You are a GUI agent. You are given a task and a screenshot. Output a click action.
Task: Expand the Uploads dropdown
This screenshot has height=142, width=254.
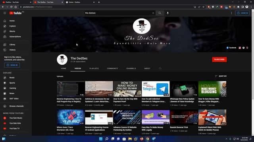coord(60,76)
